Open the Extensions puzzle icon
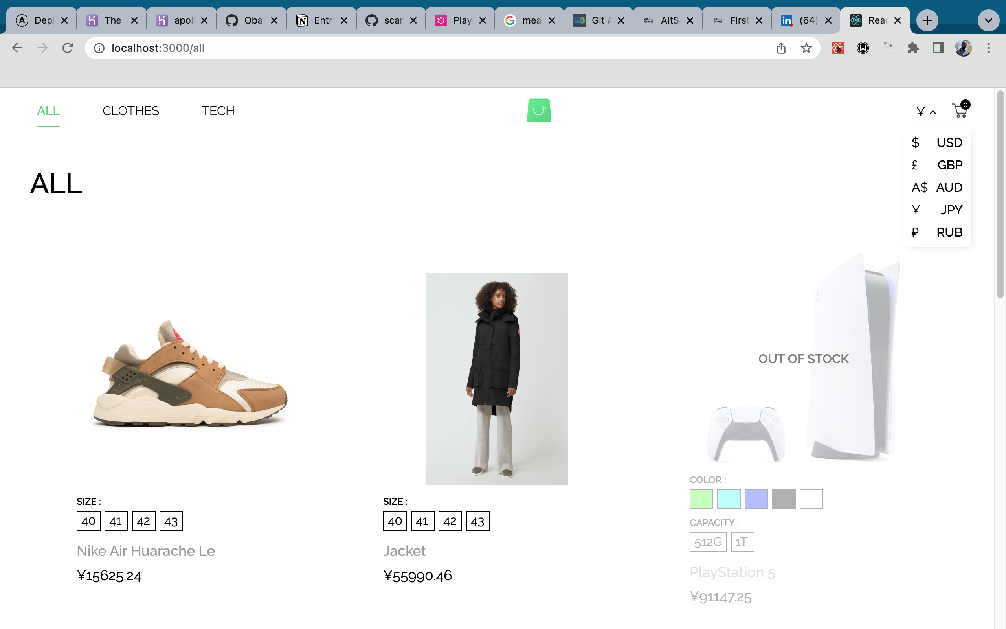The width and height of the screenshot is (1006, 629). [913, 48]
